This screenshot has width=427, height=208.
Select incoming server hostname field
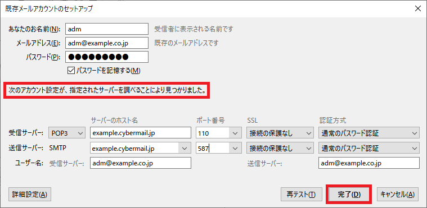pos(141,133)
